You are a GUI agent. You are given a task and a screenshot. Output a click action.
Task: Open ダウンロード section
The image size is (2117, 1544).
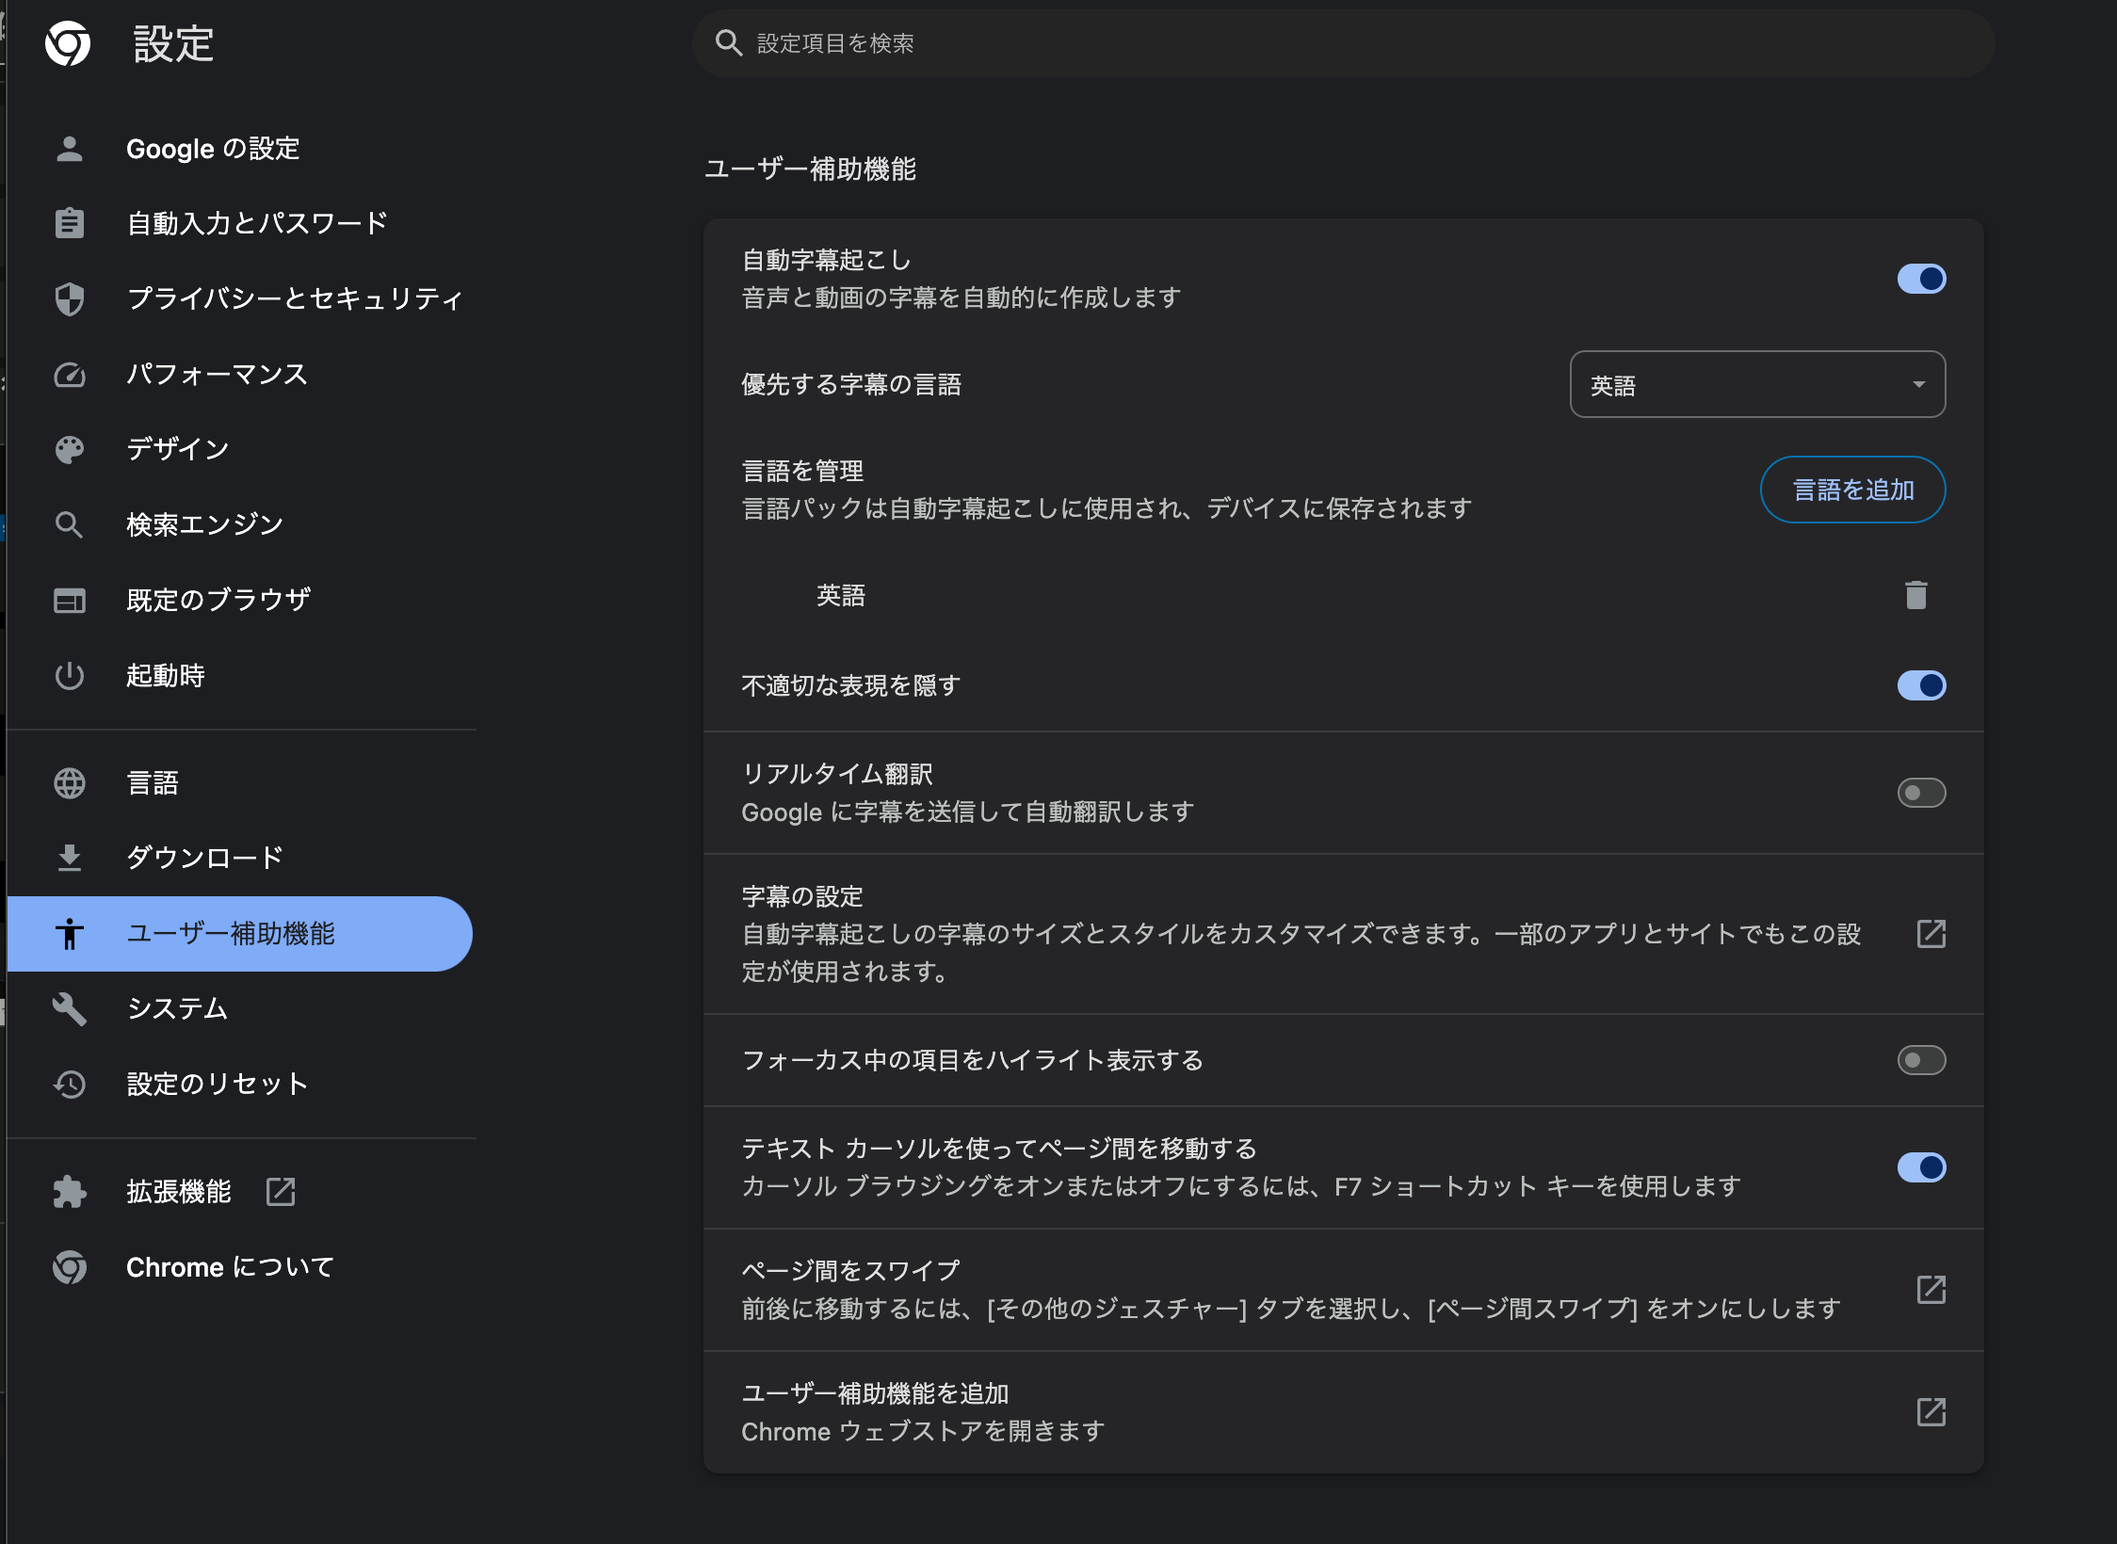pos(240,858)
